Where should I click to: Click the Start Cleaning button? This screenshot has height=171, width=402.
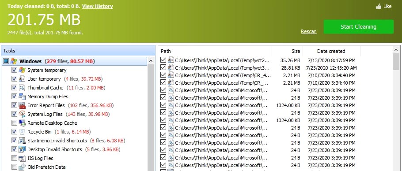coord(358,27)
